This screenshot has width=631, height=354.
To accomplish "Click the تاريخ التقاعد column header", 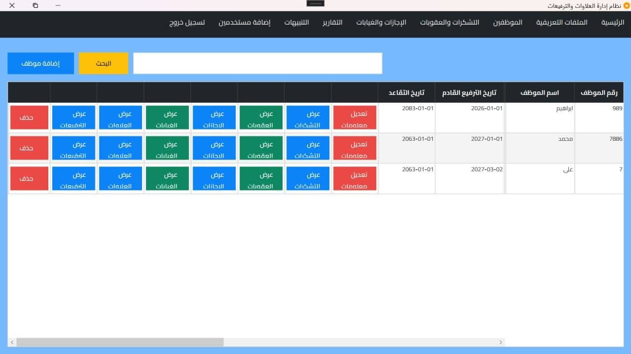I will (x=407, y=93).
